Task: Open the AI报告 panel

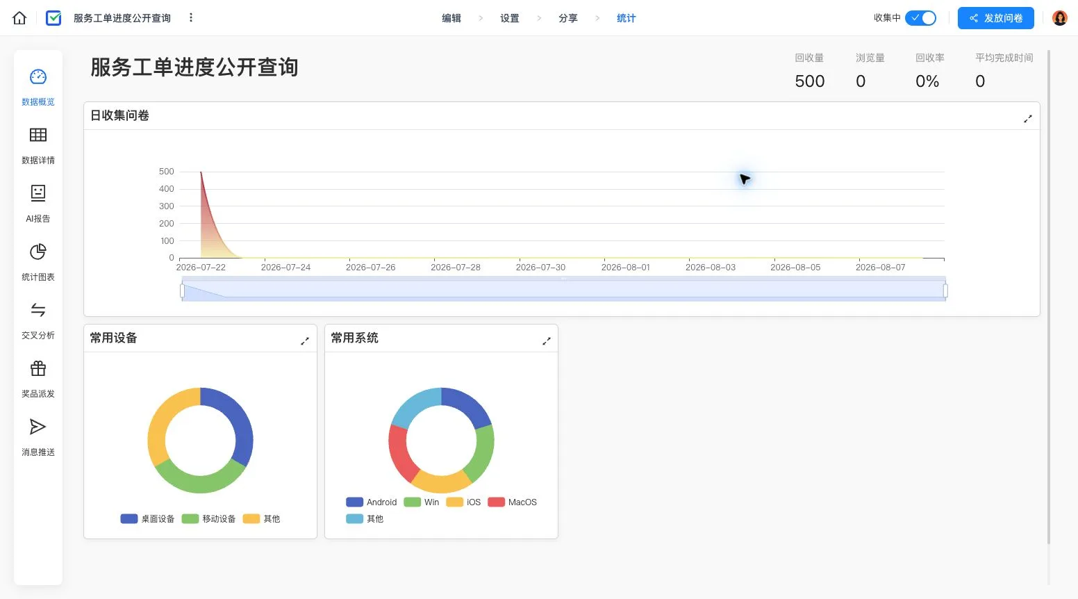Action: tap(38, 204)
